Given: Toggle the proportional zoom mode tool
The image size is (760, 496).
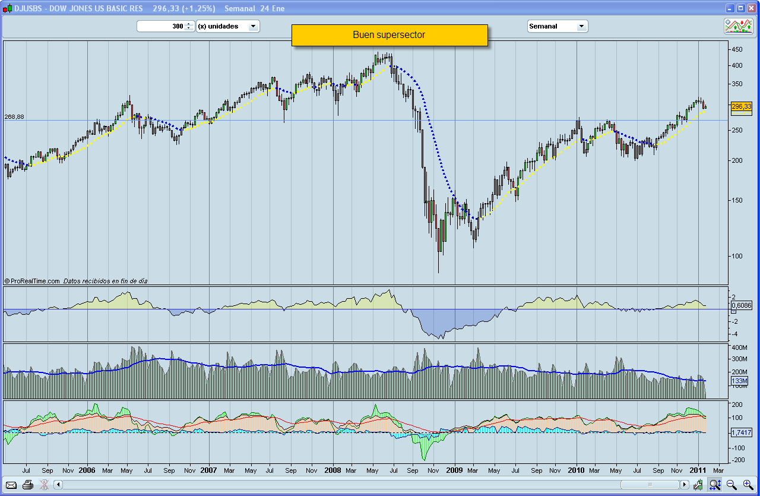Looking at the screenshot, I should click(714, 486).
